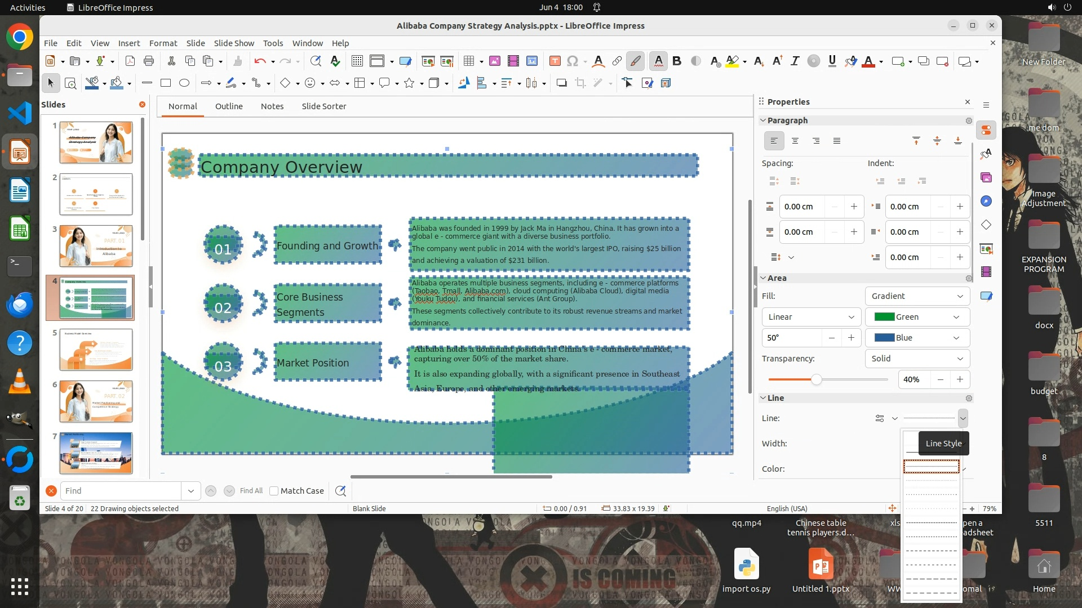This screenshot has height=608, width=1082.
Task: Select the Rectangle shape tool
Action: coord(165,83)
